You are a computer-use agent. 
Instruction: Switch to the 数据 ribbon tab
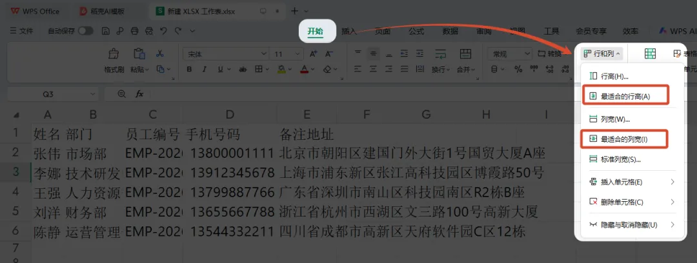pos(450,31)
